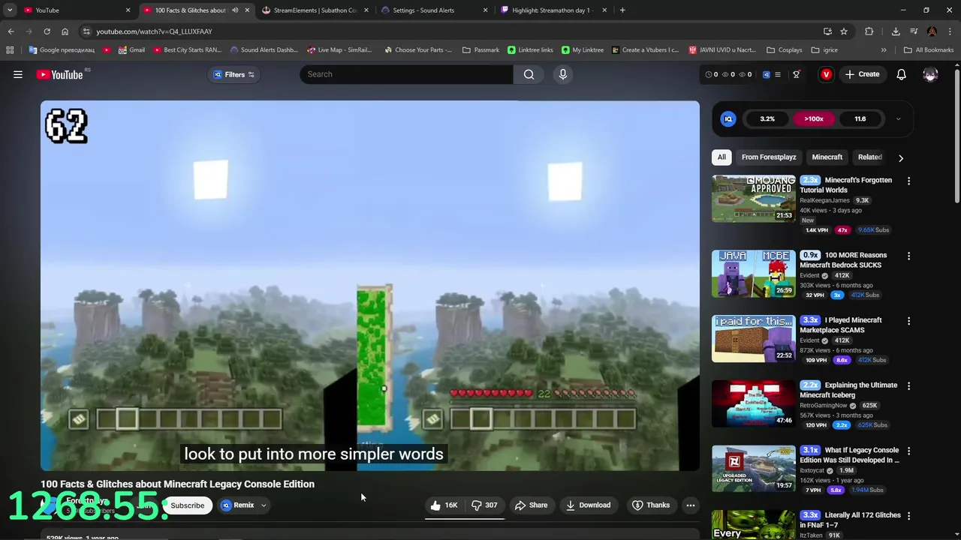This screenshot has height=540, width=961.
Task: Select the From Forestplayz chip
Action: click(769, 157)
